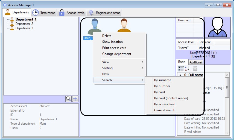Select the categorized view icon in properties

pos(181,69)
